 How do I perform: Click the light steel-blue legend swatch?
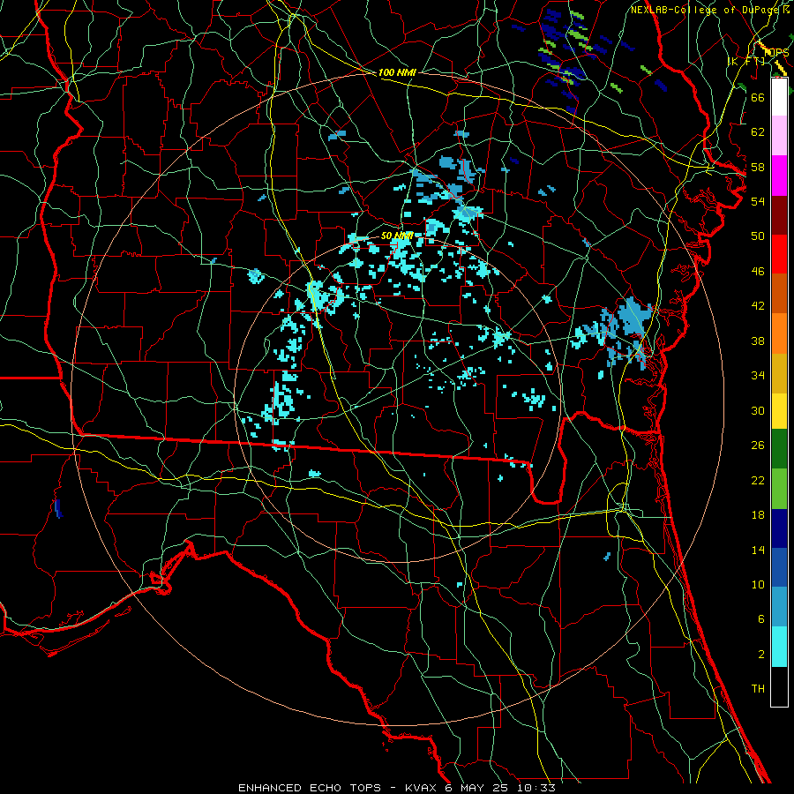pyautogui.click(x=779, y=607)
